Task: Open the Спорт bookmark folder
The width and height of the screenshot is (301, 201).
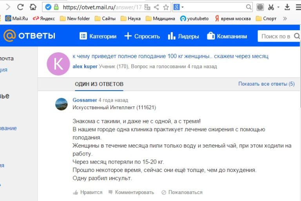Action: click(x=266, y=18)
